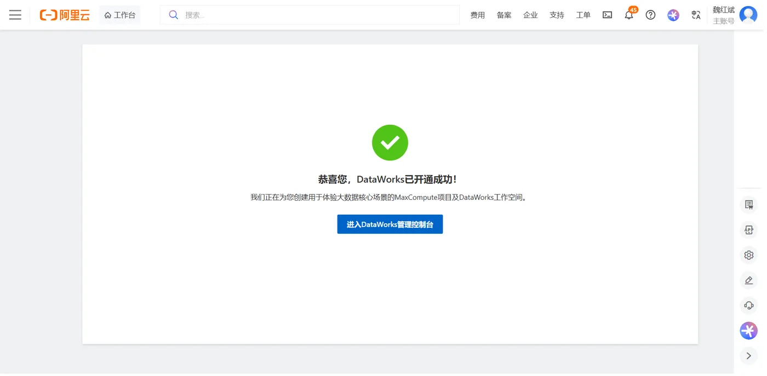Open the settings gear in sidebar
Image resolution: width=767 pixels, height=376 pixels.
click(749, 255)
